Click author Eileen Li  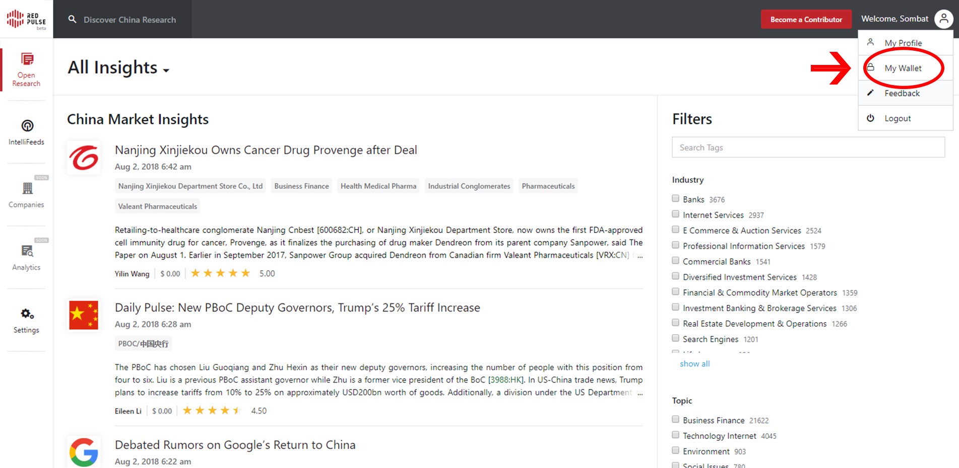tap(128, 411)
